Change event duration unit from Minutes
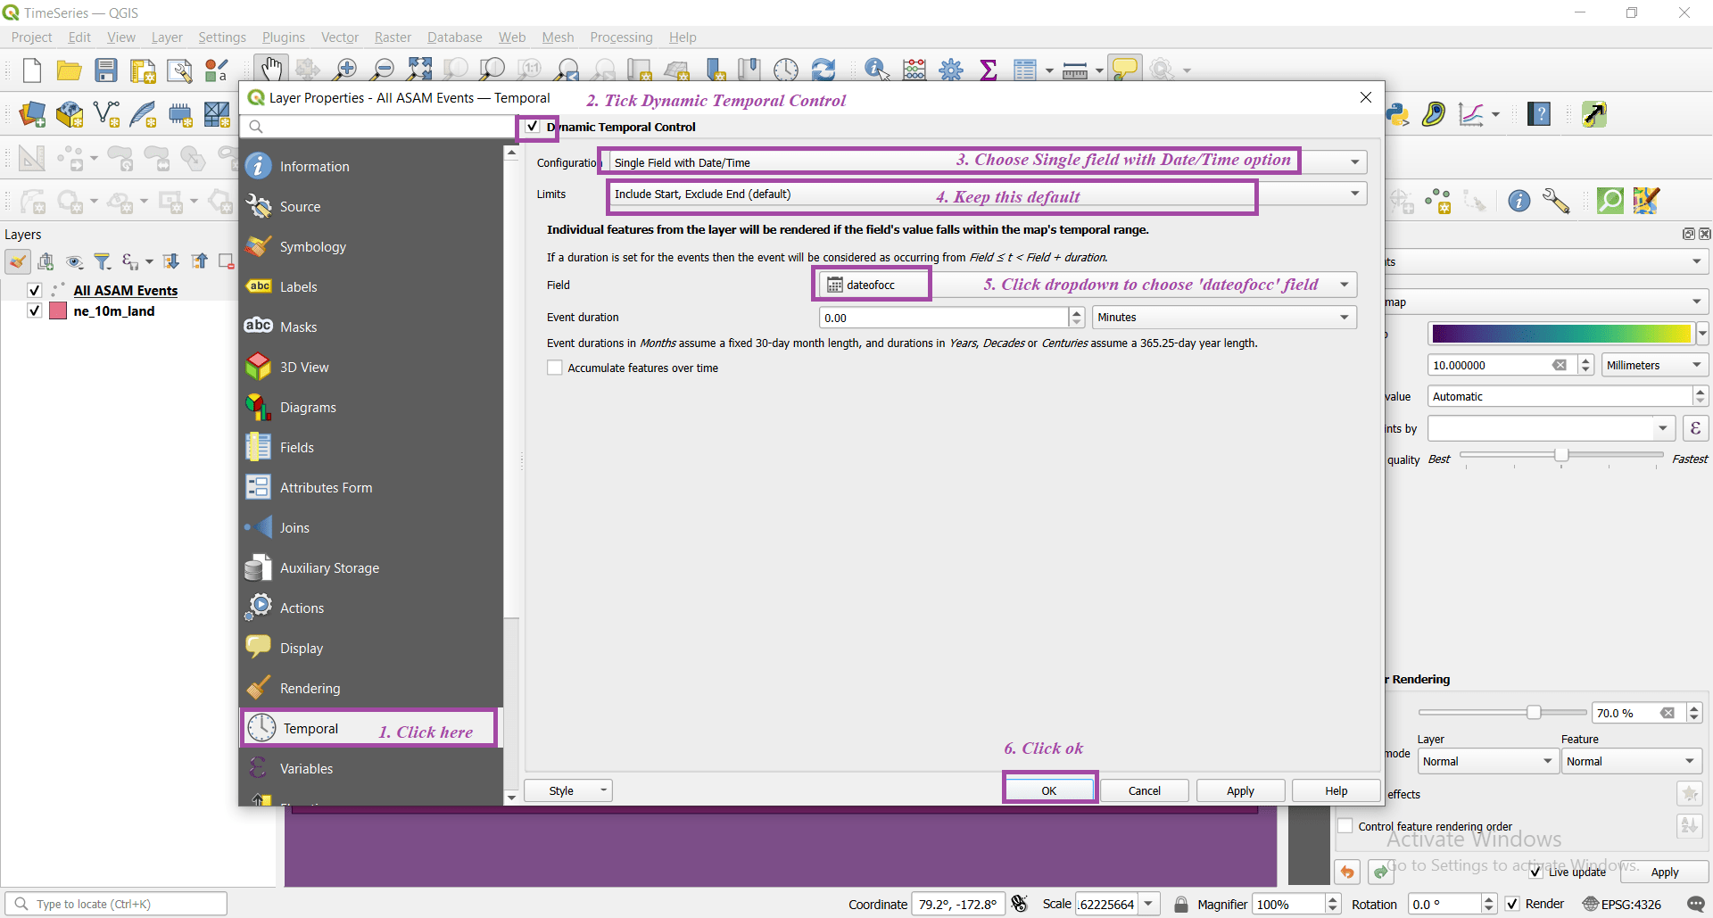Screen dimensions: 1713x918 point(1344,317)
